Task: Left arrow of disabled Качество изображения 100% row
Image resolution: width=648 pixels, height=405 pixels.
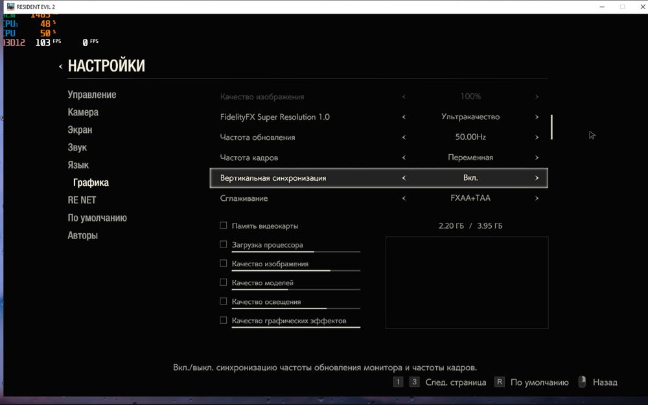Action: pos(404,97)
